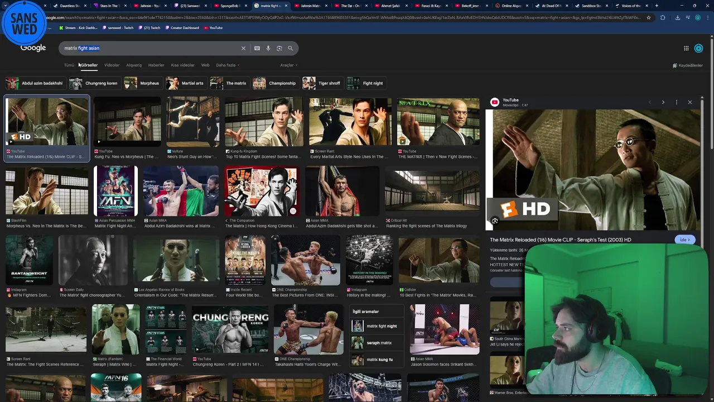Screen dimensions: 714x402
Task: Open THE MATRIX Then v Now thumbnail
Action: (438, 122)
